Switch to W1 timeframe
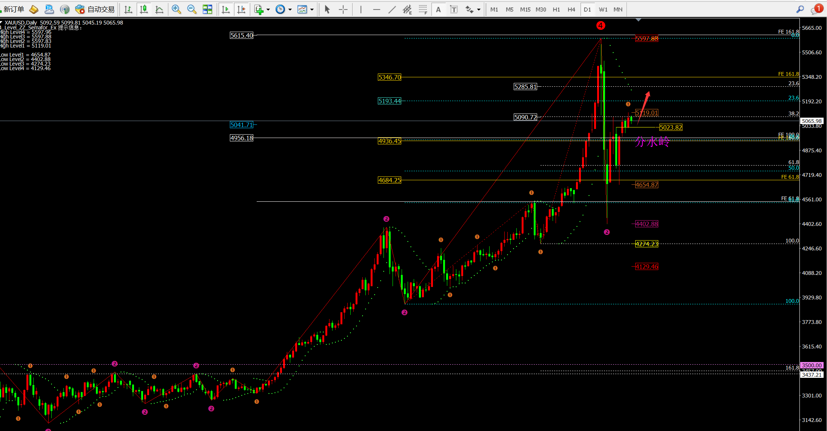 [x=603, y=9]
